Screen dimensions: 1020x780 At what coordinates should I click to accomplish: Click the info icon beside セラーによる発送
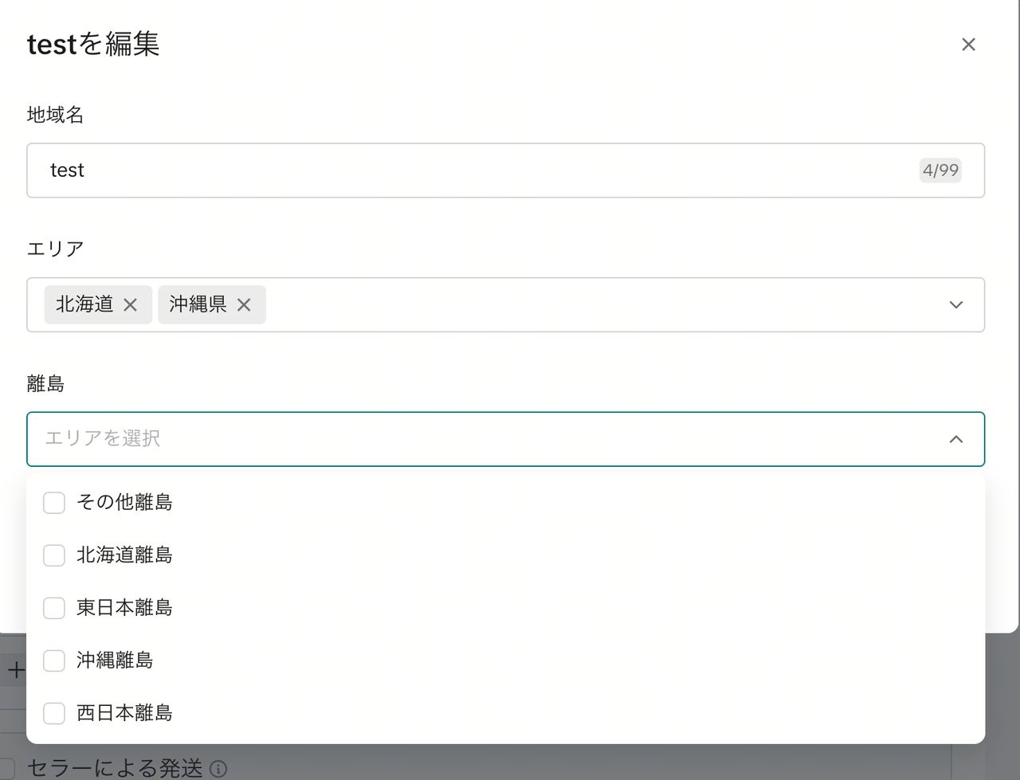coord(218,769)
